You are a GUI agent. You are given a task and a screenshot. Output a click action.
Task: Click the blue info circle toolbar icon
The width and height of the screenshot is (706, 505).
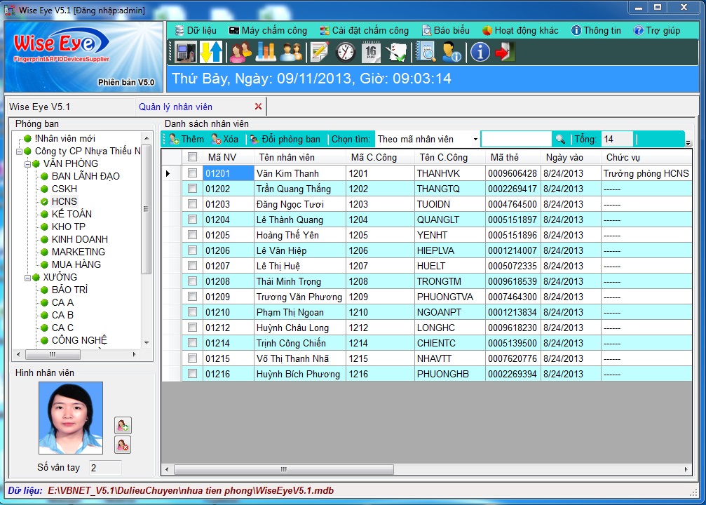click(480, 53)
